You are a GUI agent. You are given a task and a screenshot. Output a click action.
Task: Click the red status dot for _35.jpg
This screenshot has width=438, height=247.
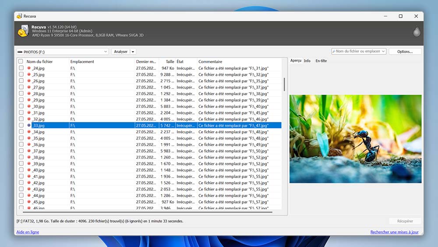[x=29, y=138]
